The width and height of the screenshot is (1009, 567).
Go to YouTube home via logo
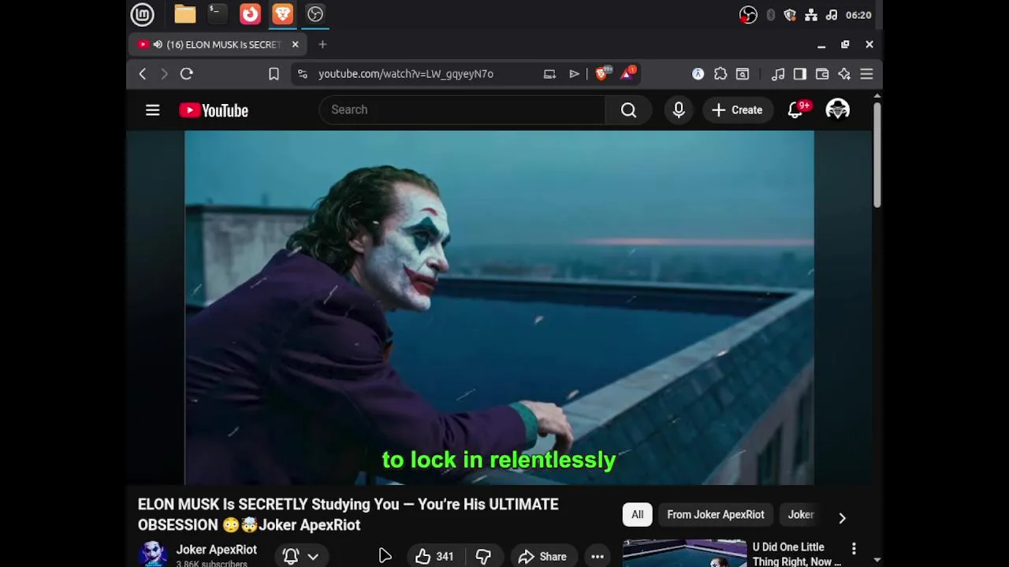(x=214, y=110)
